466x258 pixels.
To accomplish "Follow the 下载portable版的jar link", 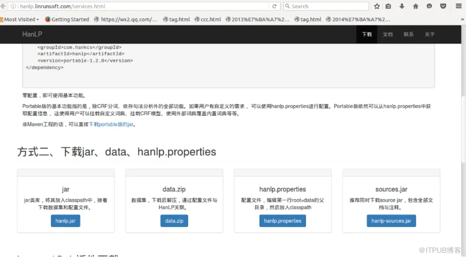I will pos(111,124).
